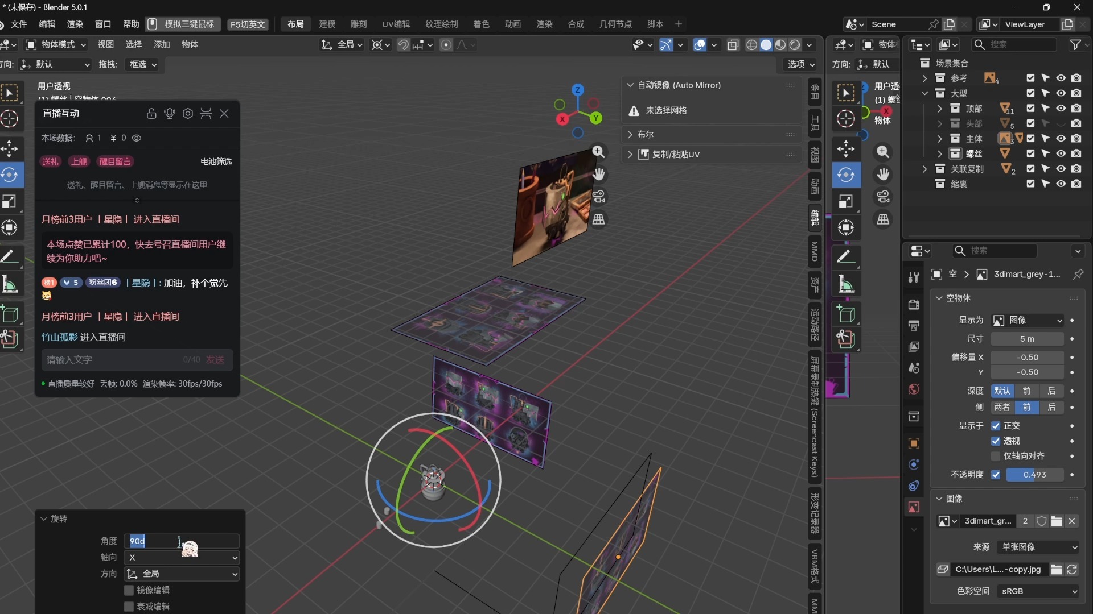This screenshot has height=614, width=1093.
Task: Select the Rotate tool in left toolbar
Action: click(10, 175)
